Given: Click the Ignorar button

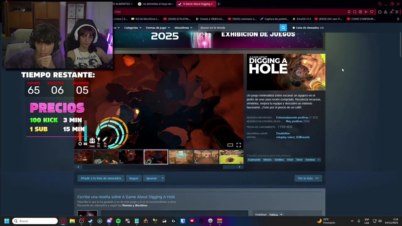Looking at the screenshot, I should tap(151, 178).
